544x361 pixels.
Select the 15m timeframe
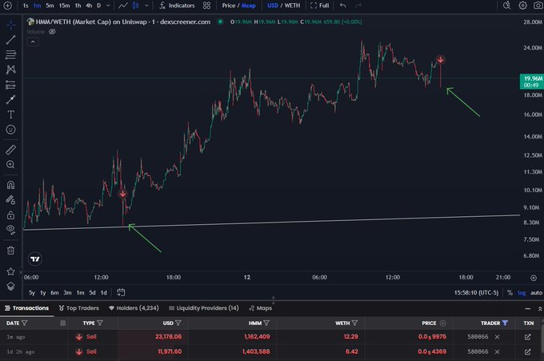pyautogui.click(x=64, y=6)
